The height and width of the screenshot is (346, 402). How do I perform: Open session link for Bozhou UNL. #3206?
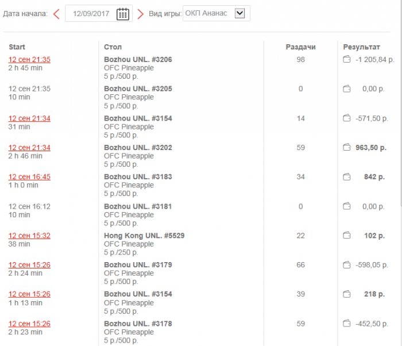[29, 60]
